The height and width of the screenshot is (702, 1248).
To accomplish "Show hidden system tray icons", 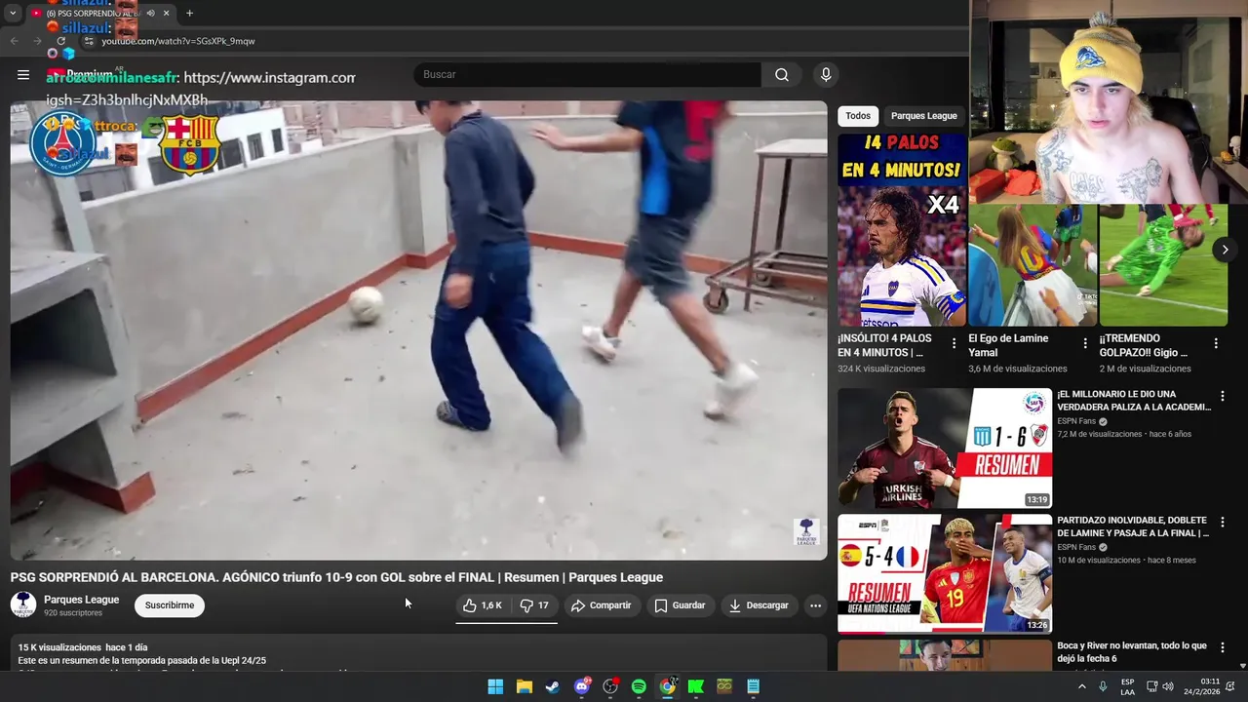I will (1081, 686).
